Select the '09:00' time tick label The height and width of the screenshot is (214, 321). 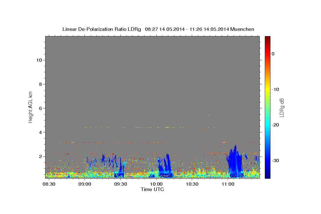(85, 184)
